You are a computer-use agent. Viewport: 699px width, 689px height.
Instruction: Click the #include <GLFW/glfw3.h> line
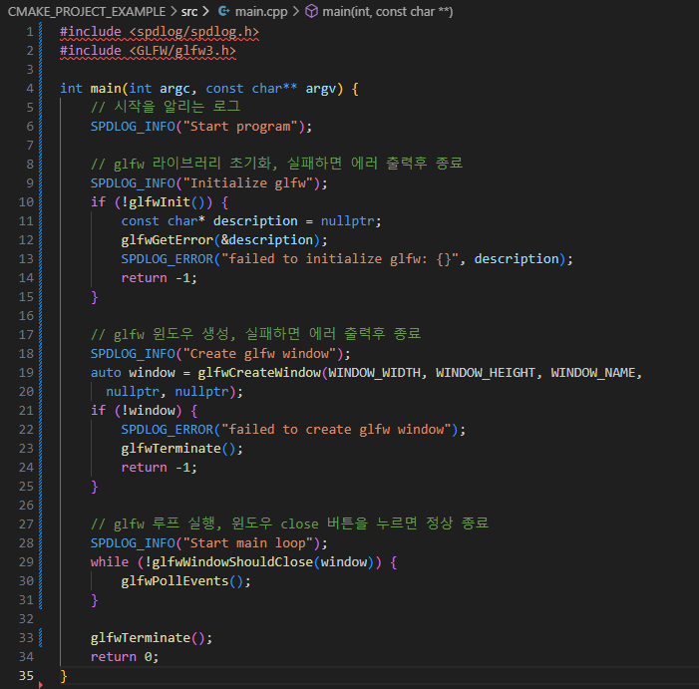pyautogui.click(x=148, y=51)
